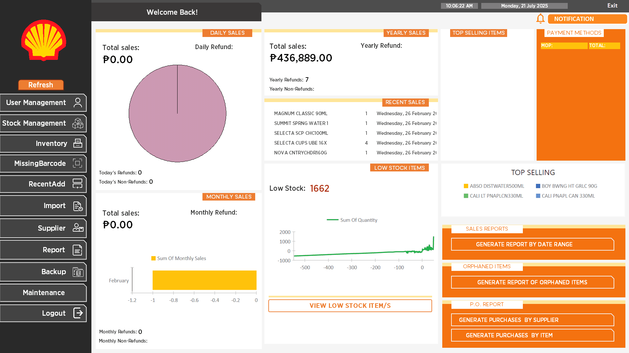Open the Report page

click(x=43, y=250)
